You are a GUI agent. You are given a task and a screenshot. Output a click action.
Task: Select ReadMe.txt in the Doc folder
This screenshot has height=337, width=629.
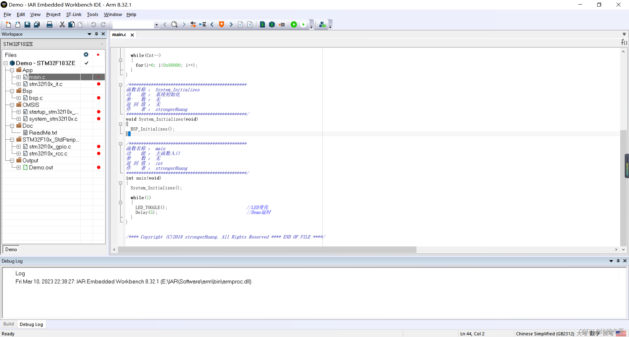pyautogui.click(x=43, y=133)
